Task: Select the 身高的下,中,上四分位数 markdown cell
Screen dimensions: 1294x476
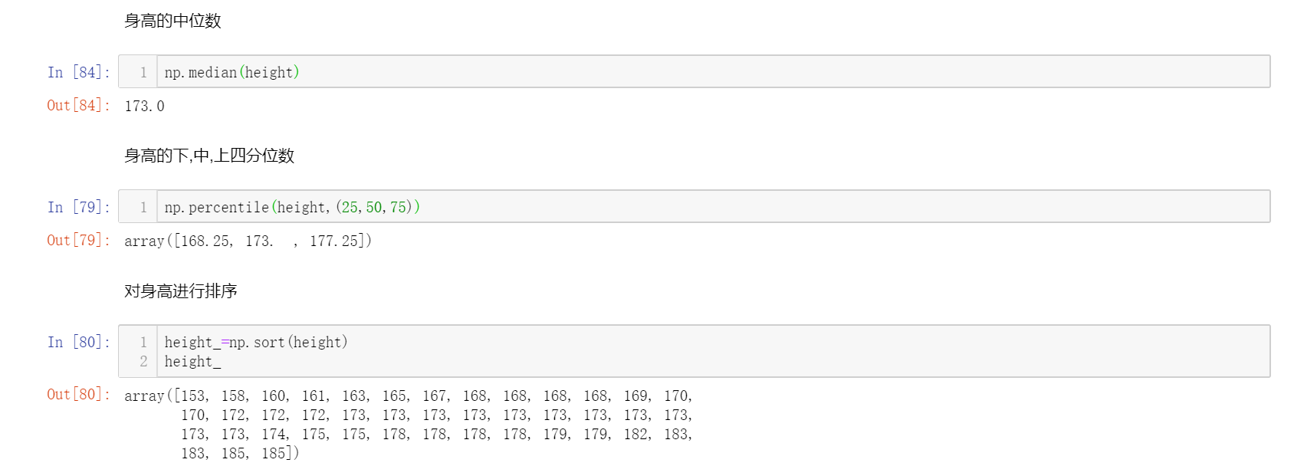Action: click(209, 156)
